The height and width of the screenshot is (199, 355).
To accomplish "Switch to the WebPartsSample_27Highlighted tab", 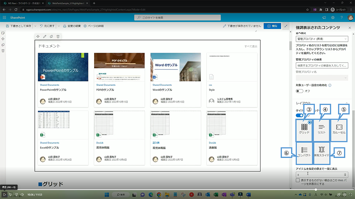I will point(68,3).
